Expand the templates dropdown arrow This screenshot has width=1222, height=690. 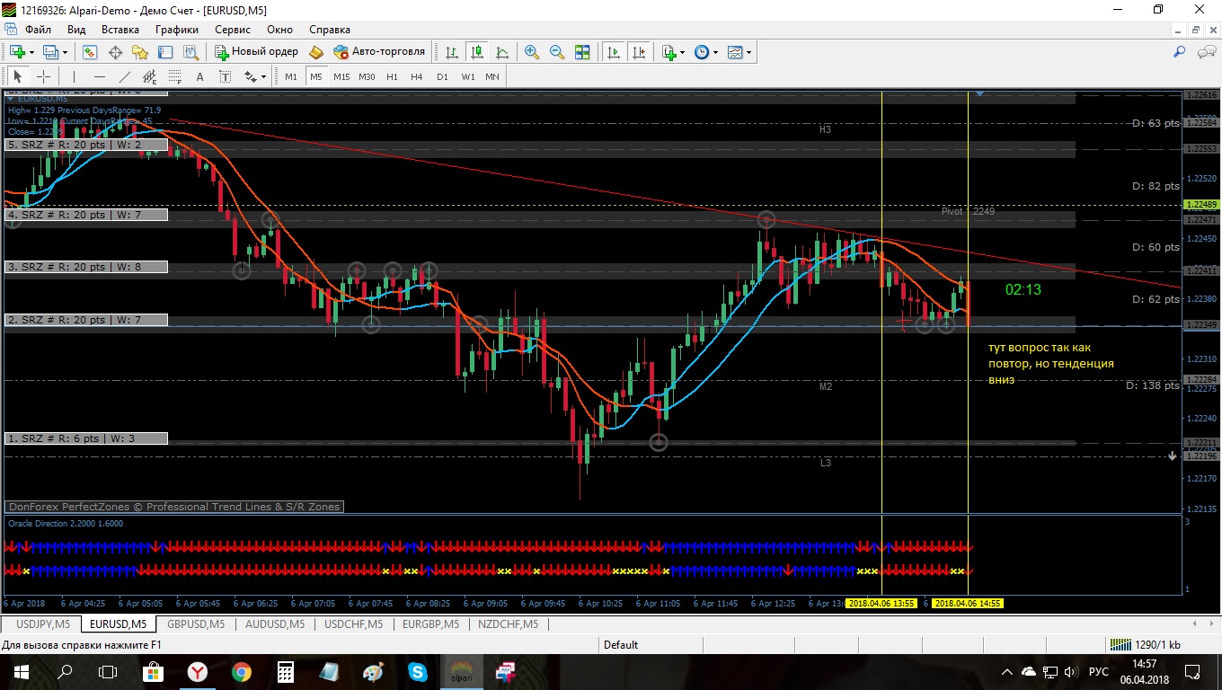748,52
